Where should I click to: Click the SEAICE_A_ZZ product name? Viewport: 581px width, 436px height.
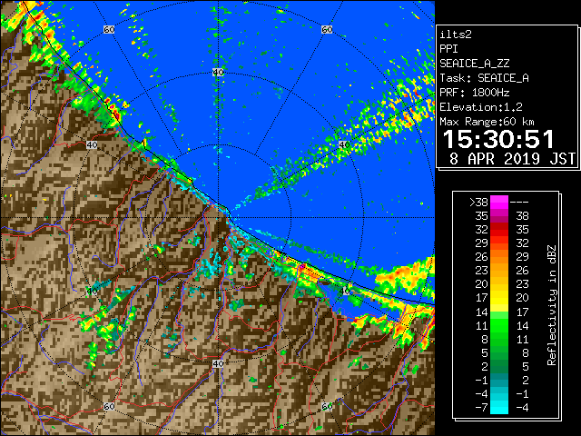click(474, 64)
